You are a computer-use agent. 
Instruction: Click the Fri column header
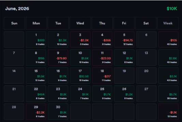(x=124, y=23)
